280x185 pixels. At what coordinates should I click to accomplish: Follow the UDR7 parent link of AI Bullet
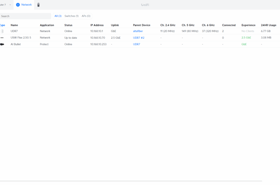(x=136, y=44)
